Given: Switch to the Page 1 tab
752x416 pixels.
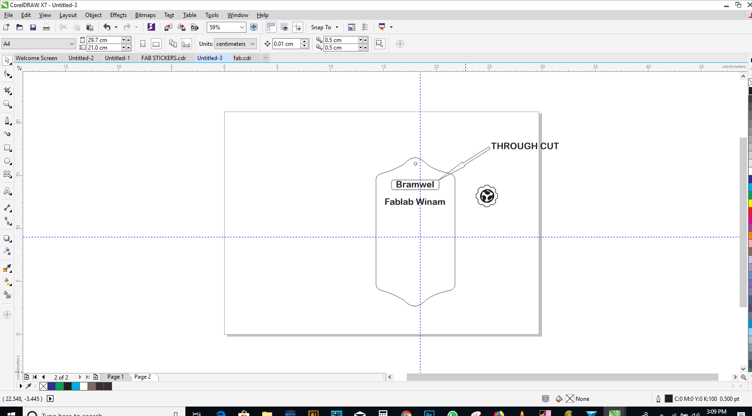Looking at the screenshot, I should coord(115,377).
